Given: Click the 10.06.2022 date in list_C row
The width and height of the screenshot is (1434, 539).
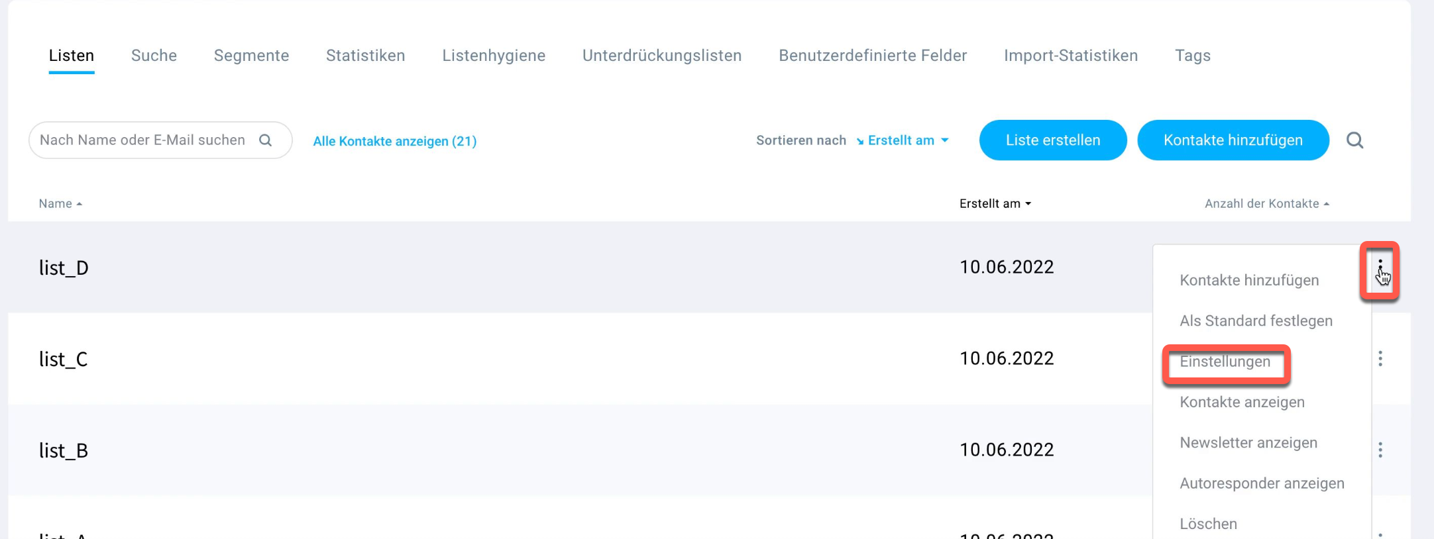Looking at the screenshot, I should point(1007,358).
